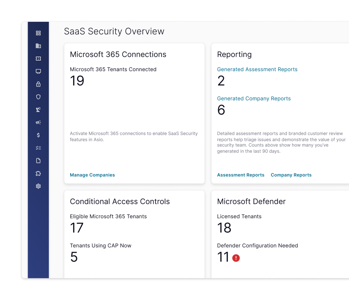Click the Generated Assessment Reports heading link

(257, 69)
